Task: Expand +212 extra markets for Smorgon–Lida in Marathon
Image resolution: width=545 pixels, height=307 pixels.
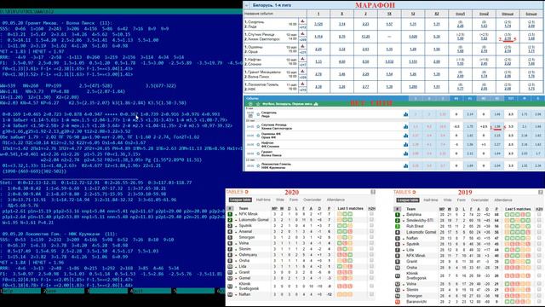Action: point(302,27)
